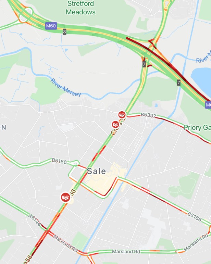Select the Stretford Meadows park label
Image resolution: width=211 pixels, height=264 pixels.
point(80,8)
